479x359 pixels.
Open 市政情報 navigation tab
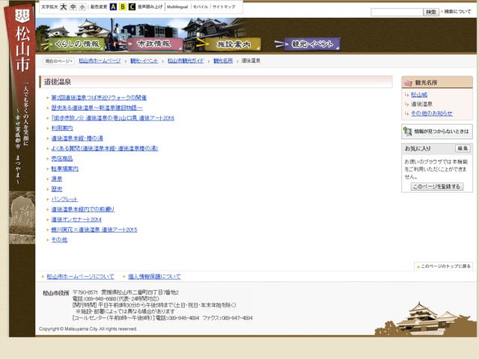pyautogui.click(x=155, y=44)
